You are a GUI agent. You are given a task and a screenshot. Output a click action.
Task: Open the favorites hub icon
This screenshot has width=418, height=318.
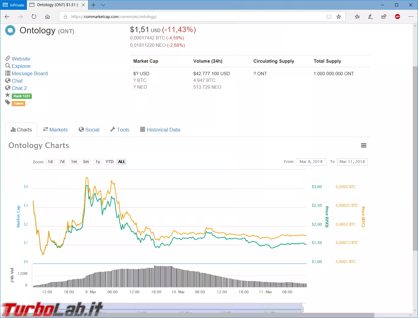(357, 17)
